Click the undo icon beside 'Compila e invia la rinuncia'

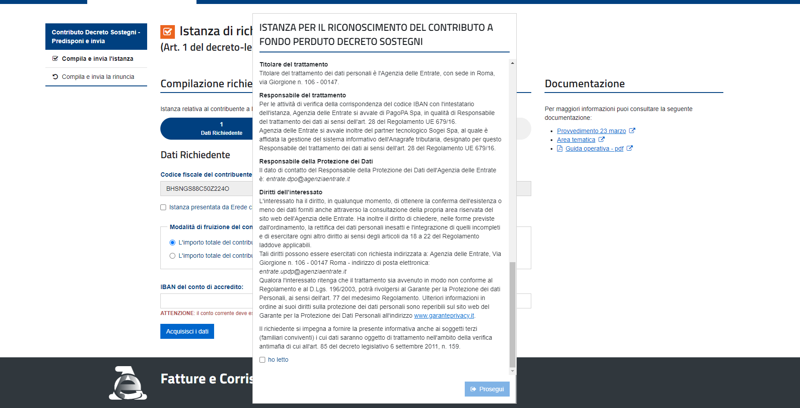(x=55, y=77)
